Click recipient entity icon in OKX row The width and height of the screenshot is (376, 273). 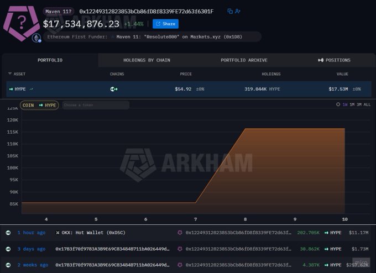[180, 233]
